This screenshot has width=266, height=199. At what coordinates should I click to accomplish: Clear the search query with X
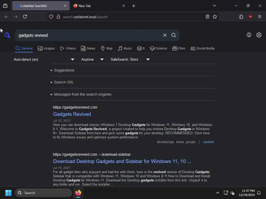(165, 35)
